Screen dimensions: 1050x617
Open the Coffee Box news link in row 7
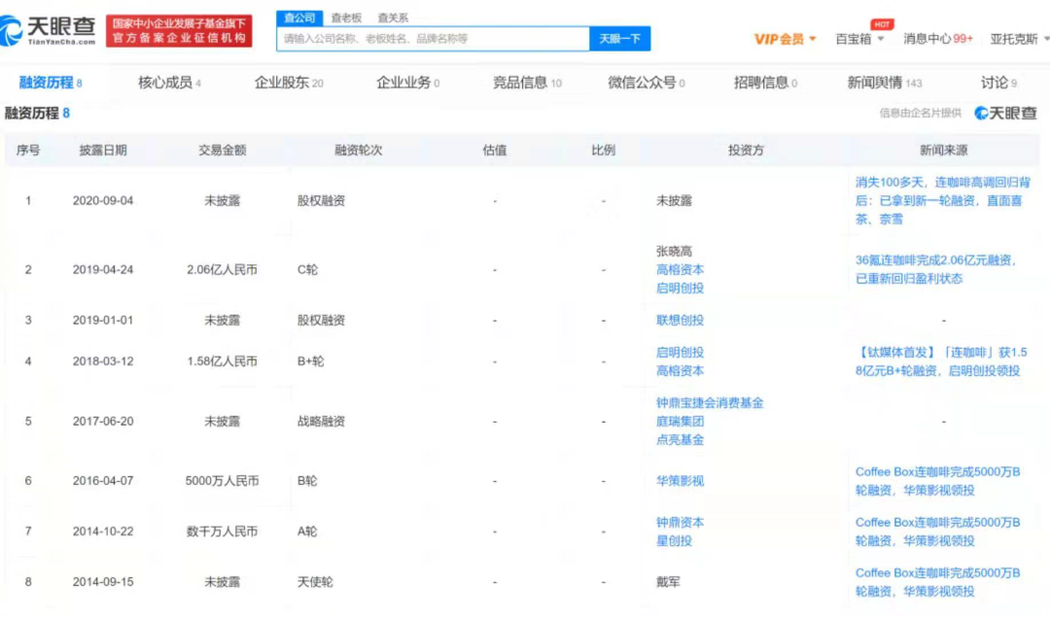click(937, 531)
